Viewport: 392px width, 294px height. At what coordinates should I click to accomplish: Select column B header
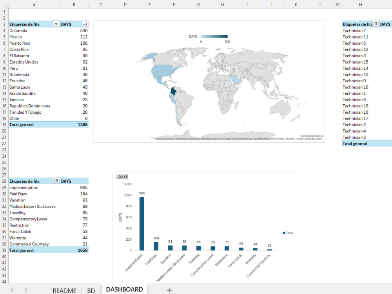point(74,4)
